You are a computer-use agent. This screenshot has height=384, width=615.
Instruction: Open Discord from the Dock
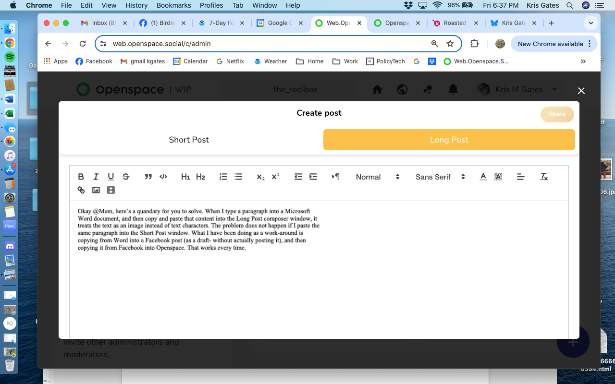[x=10, y=246]
